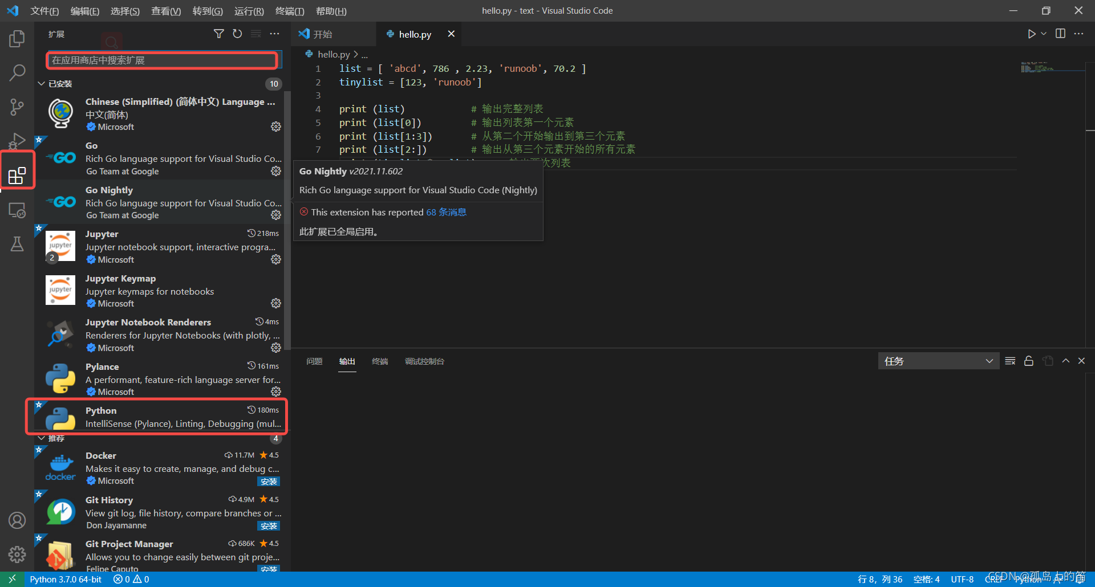Open the Explorer view in activity bar

coord(17,39)
